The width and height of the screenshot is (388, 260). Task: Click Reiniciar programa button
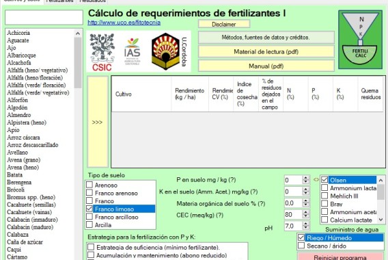click(x=340, y=257)
